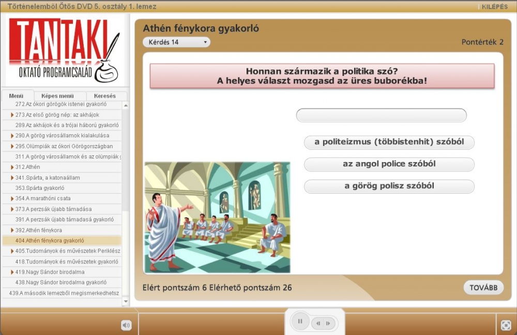Switch to the Képes menü tab

click(x=57, y=96)
